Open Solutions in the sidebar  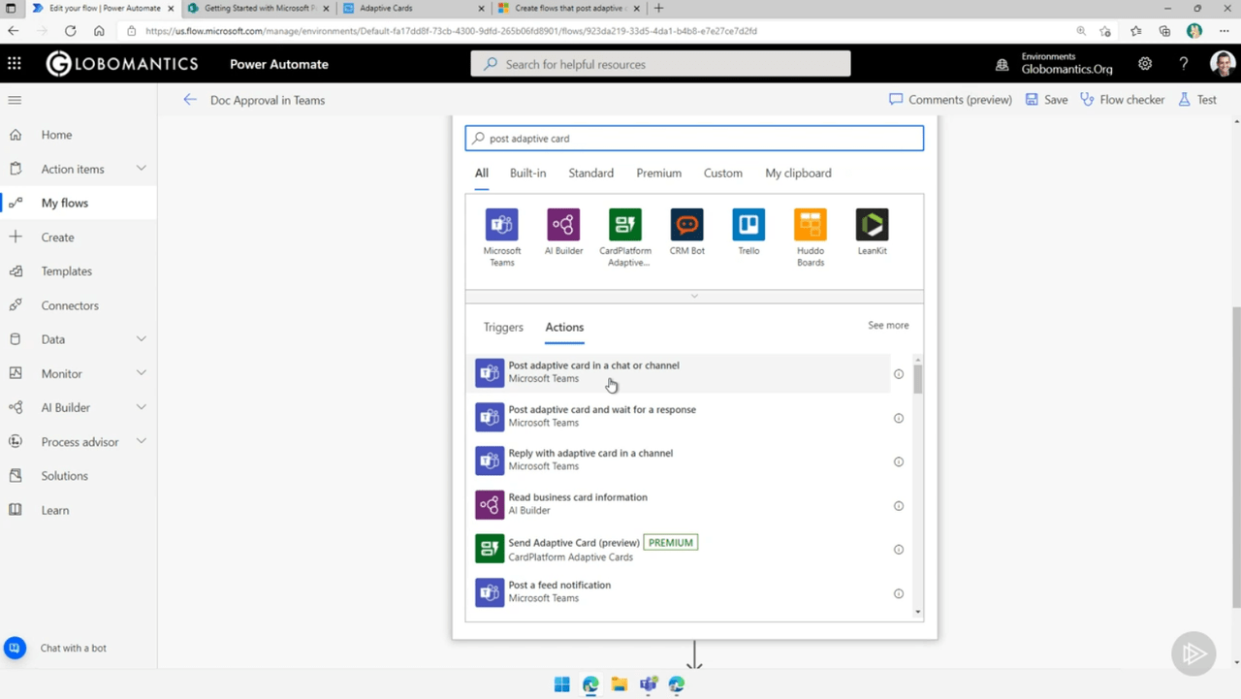pos(79,476)
